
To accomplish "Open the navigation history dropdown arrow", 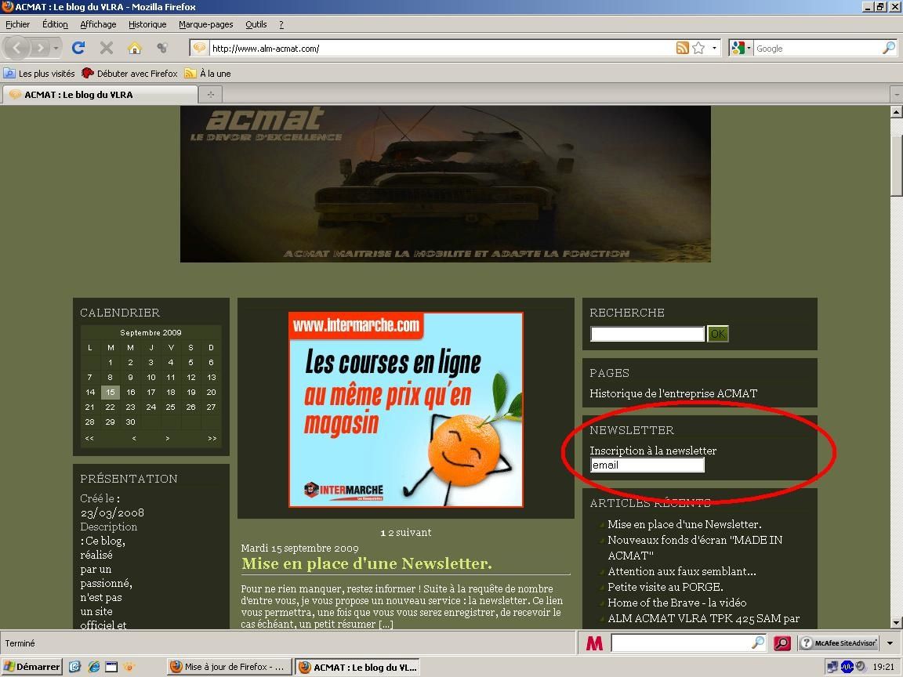I will pyautogui.click(x=56, y=48).
